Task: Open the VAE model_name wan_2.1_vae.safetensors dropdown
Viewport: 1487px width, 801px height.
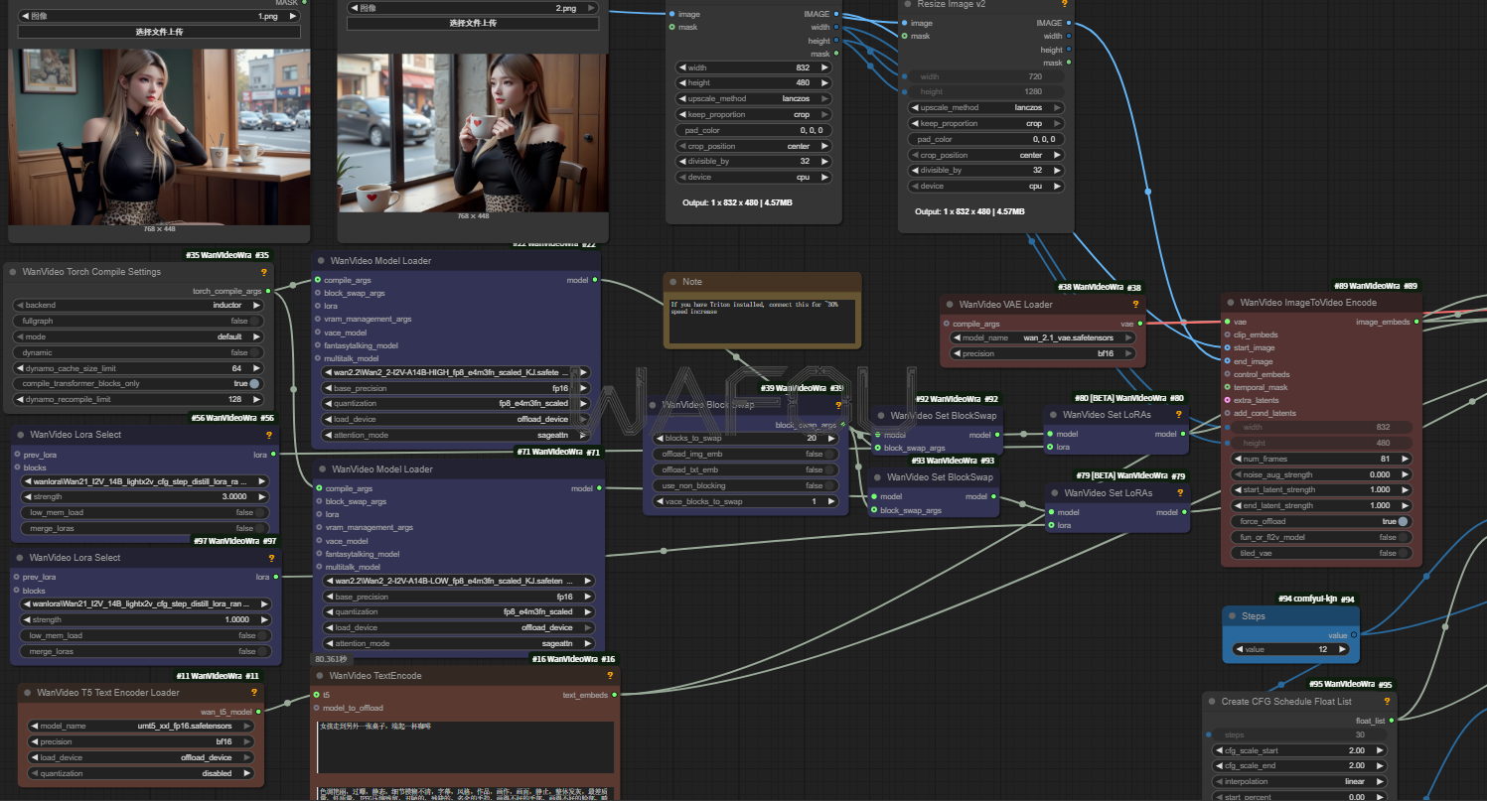Action: [x=1043, y=337]
